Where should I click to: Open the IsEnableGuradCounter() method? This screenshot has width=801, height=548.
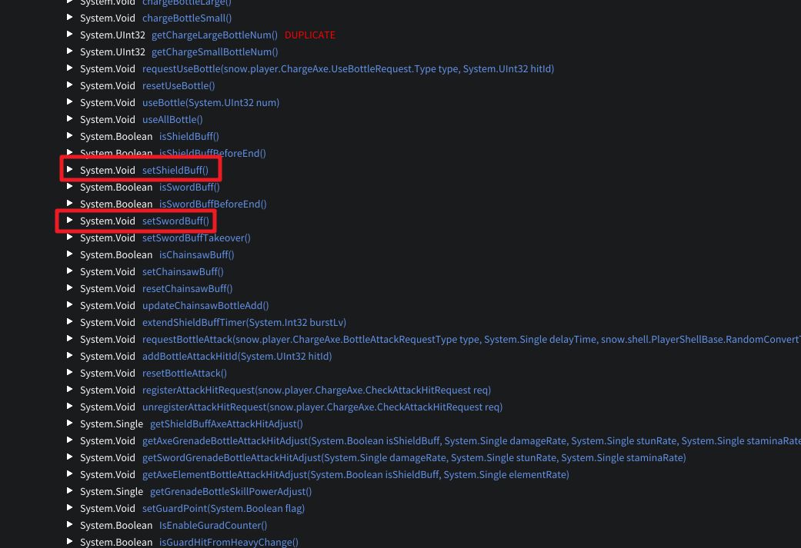click(213, 525)
